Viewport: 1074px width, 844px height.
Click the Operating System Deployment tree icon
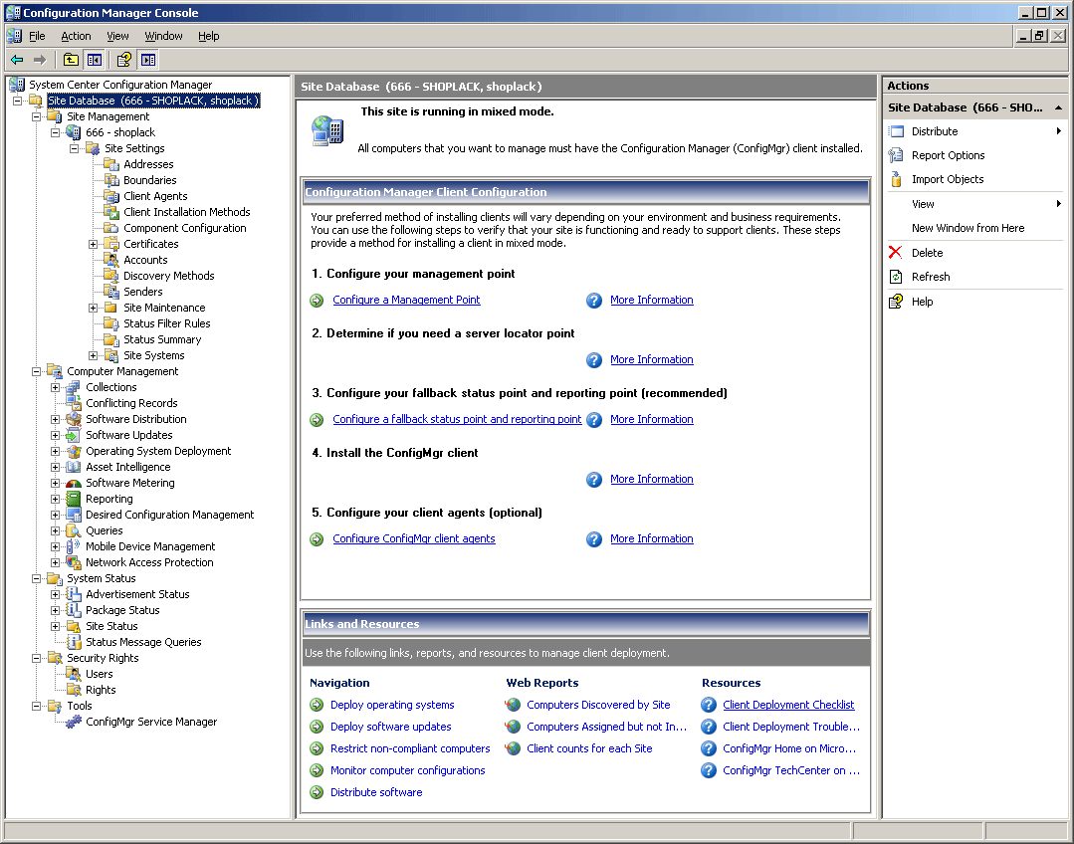coord(74,451)
